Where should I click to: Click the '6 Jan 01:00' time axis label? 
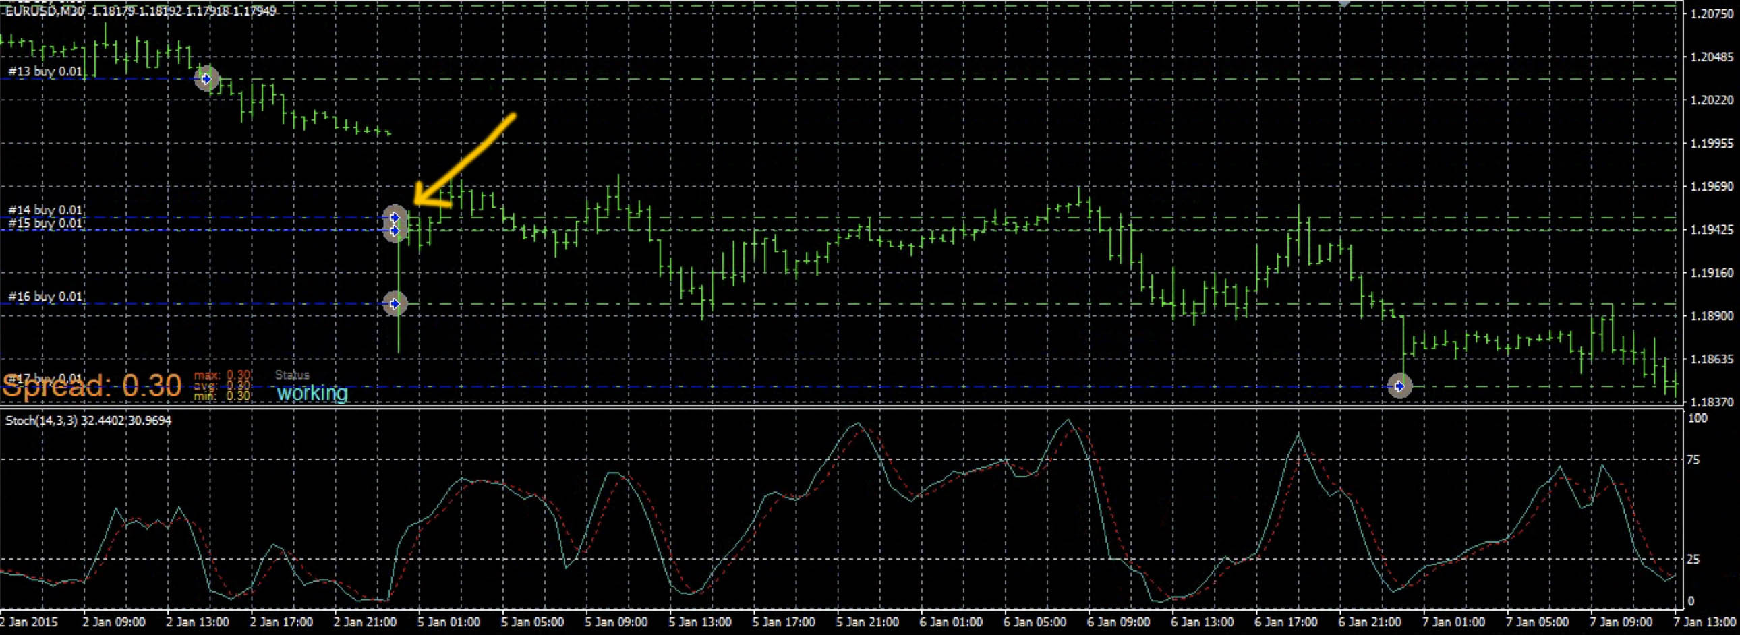(951, 622)
